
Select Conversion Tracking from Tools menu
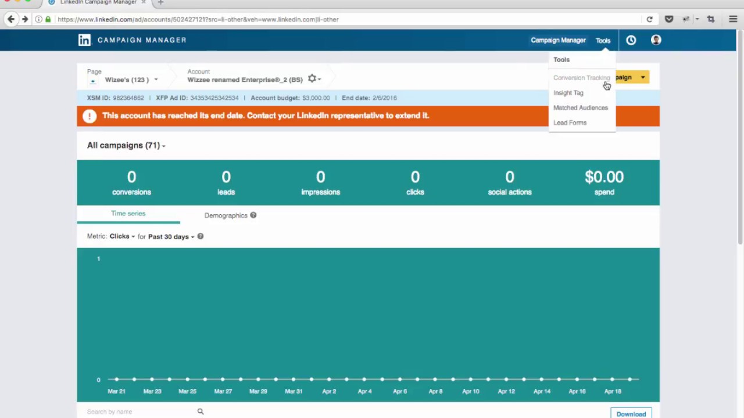(x=581, y=78)
